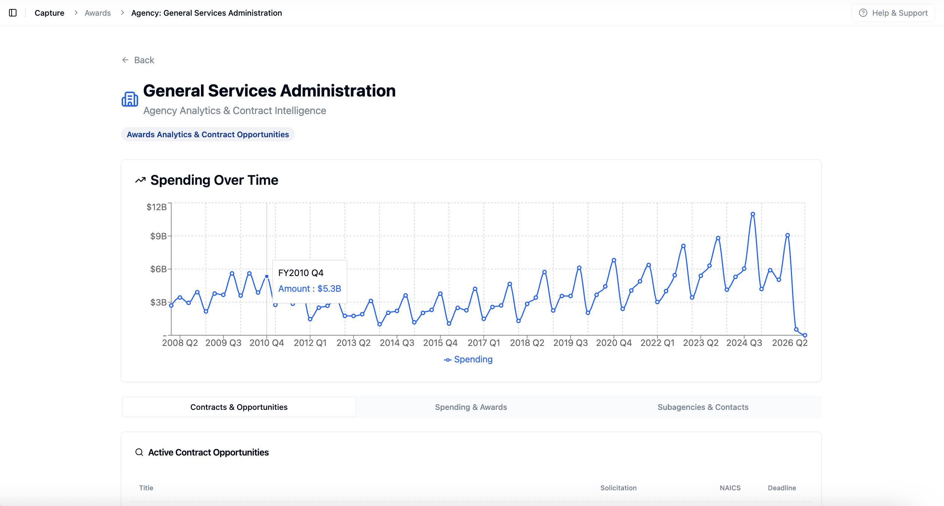The image size is (944, 506).
Task: Select the highlighted FY2010 Q4 data point
Action: [x=267, y=276]
